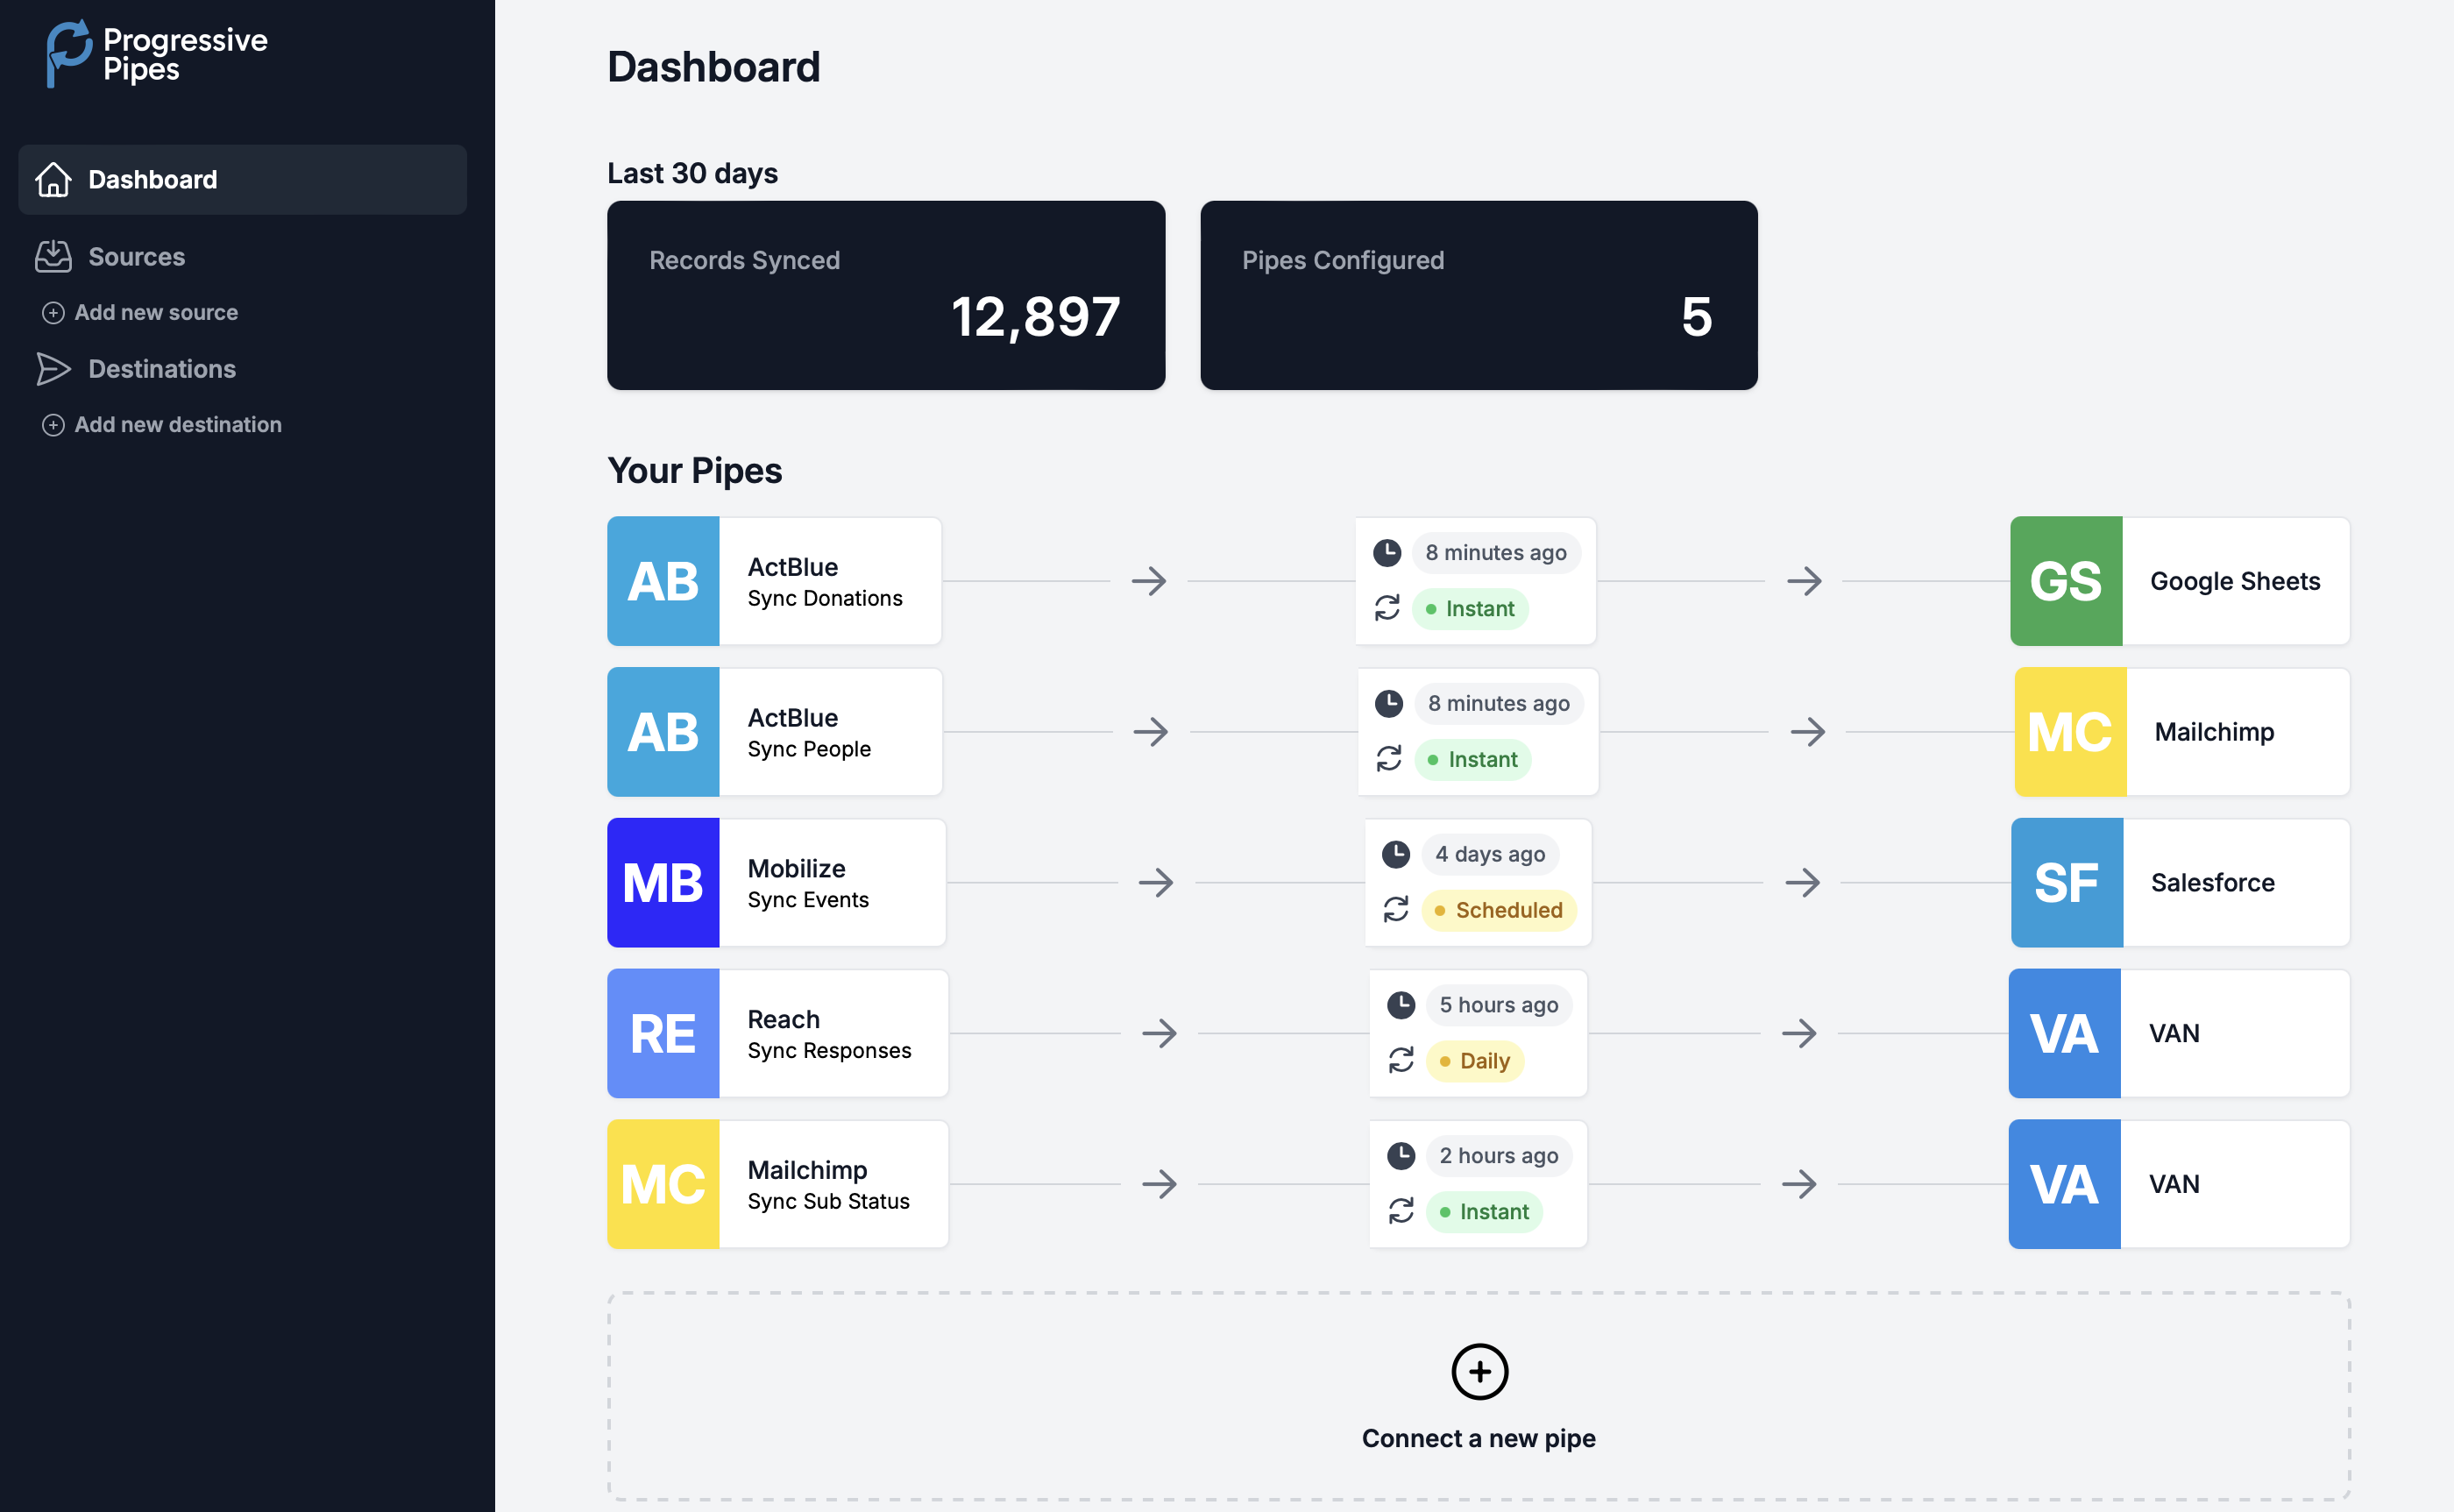Open the ActBlue Sync Donations pipe
Image resolution: width=2454 pixels, height=1512 pixels.
tap(775, 581)
